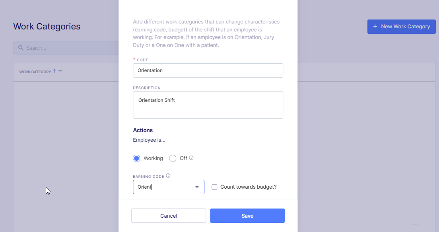439x232 pixels.
Task: Open the filter icon on the WORK CATEGORY column
Action: (60, 72)
